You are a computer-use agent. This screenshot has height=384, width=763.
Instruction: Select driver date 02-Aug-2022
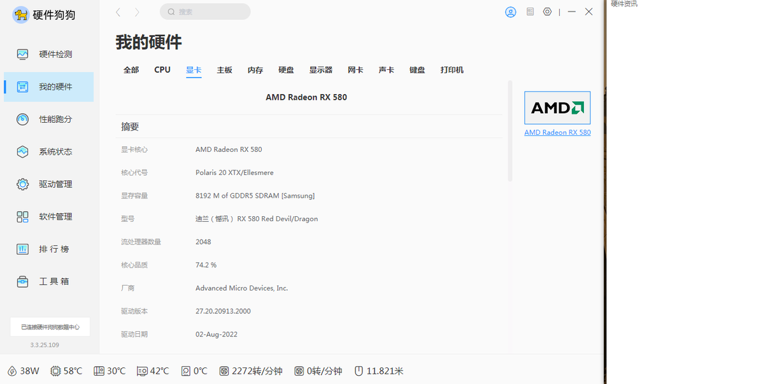(217, 334)
